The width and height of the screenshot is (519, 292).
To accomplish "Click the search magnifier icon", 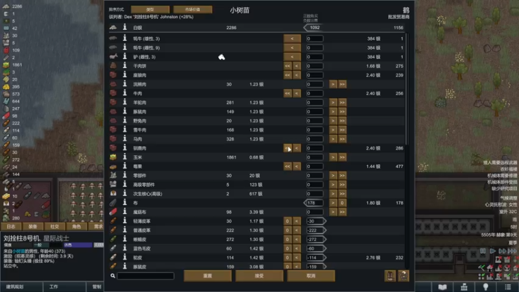I will (x=113, y=276).
